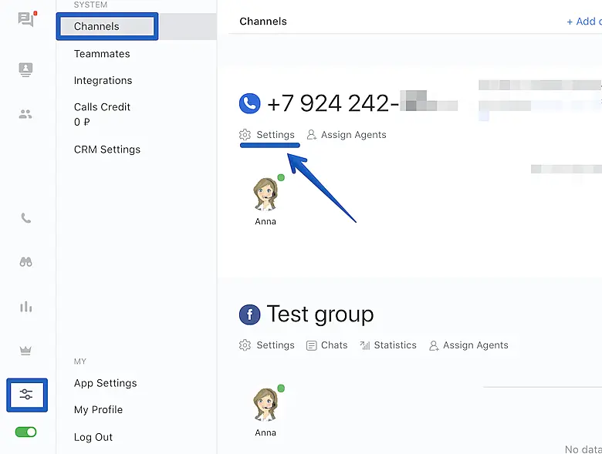Open Calls Credit section
Viewport: 602px width, 454px height.
coord(102,107)
